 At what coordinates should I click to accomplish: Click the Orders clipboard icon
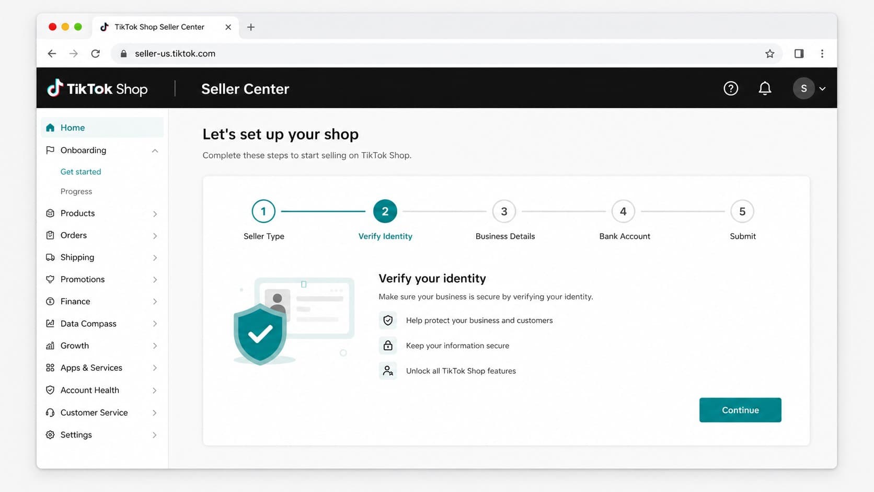pyautogui.click(x=50, y=235)
